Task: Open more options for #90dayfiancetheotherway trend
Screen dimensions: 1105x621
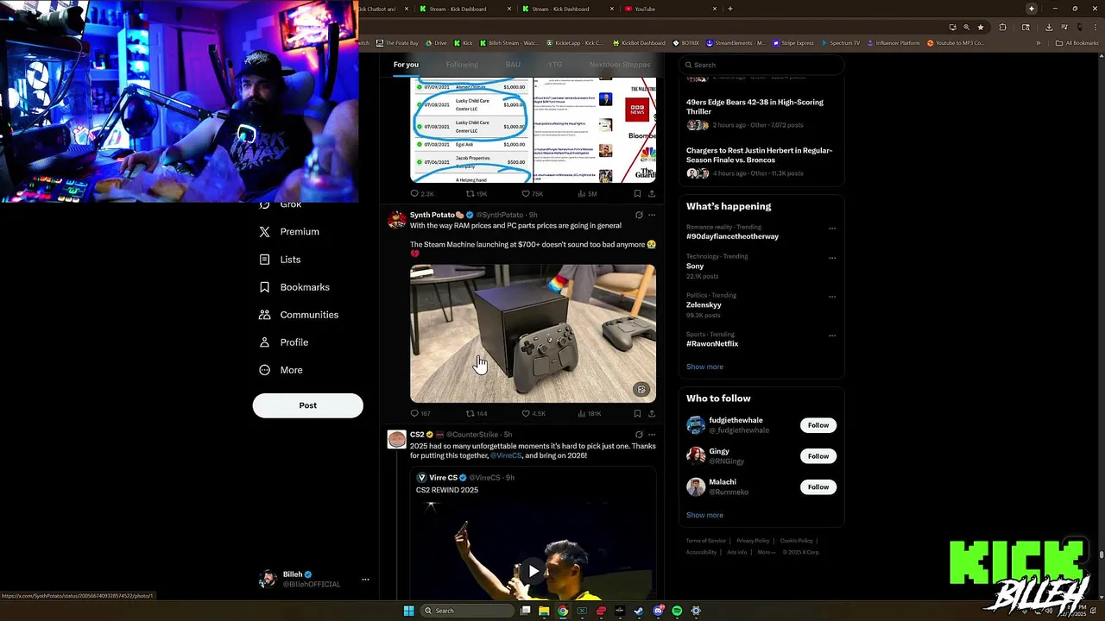Action: 832,229
